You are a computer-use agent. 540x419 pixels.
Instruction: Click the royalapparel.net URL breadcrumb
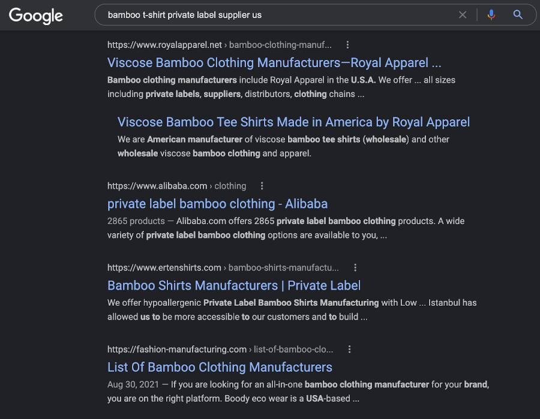tap(220, 45)
